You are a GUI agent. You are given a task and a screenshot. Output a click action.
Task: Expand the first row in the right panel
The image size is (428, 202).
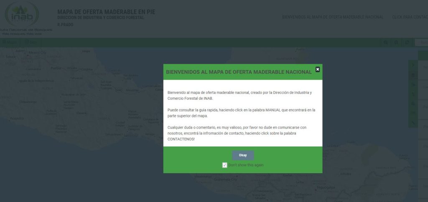point(423,67)
